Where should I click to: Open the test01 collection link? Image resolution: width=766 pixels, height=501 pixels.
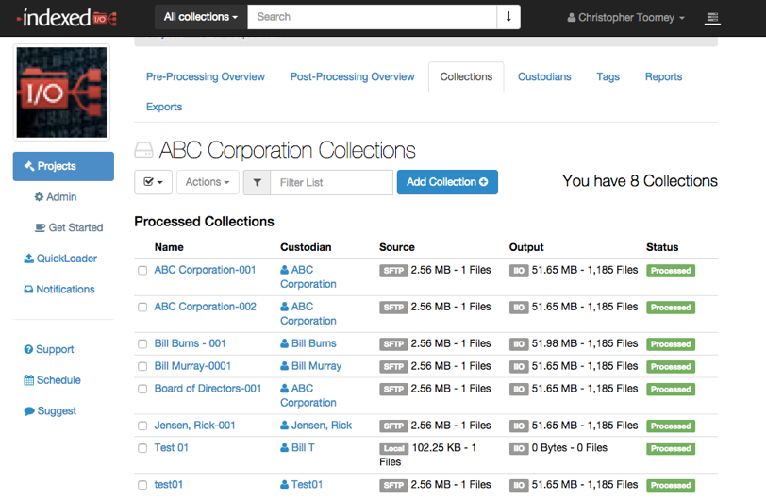tap(169, 484)
